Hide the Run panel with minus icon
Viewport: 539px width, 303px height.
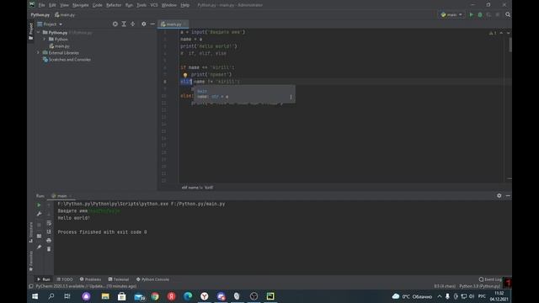click(x=508, y=195)
